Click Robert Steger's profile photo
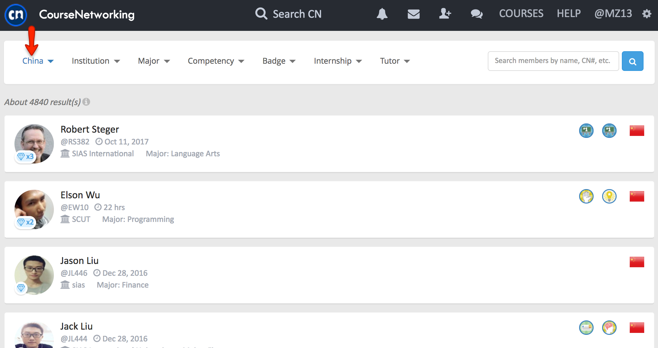Image resolution: width=658 pixels, height=348 pixels. [34, 144]
